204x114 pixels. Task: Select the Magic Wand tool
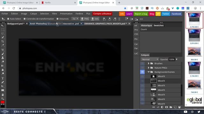coord(3,37)
